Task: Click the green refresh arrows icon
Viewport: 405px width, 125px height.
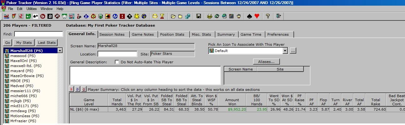Action: 217,16
